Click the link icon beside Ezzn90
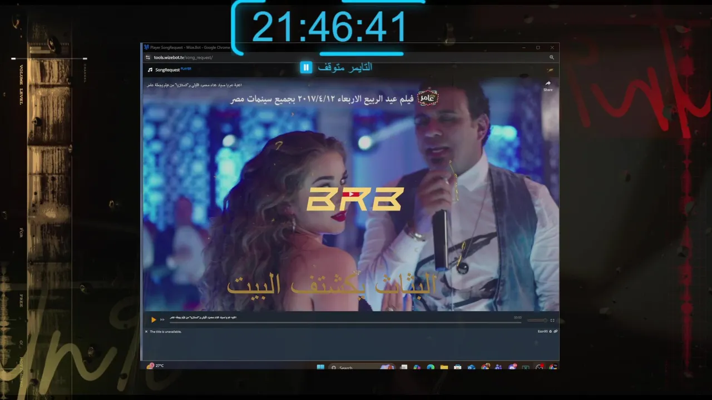Image resolution: width=712 pixels, height=400 pixels. [x=556, y=331]
